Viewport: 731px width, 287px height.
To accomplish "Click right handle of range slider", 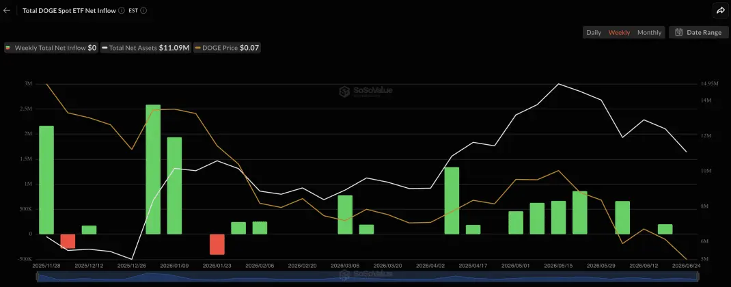I will [698, 276].
